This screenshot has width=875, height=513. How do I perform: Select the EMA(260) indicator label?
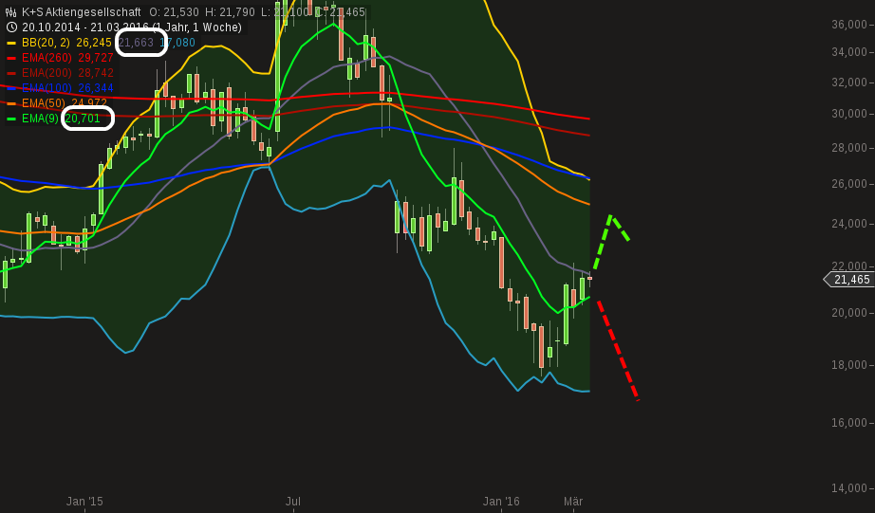point(47,58)
